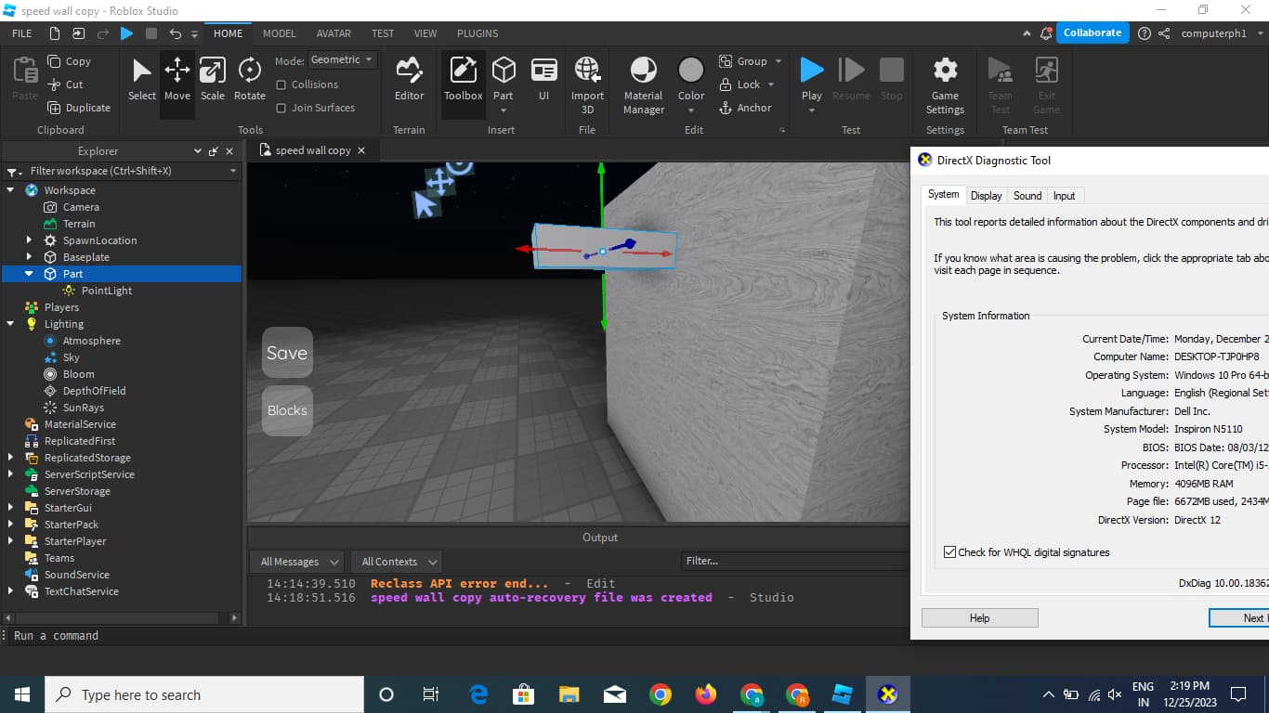Collapse the Lighting tree node
This screenshot has width=1269, height=713.
[10, 324]
